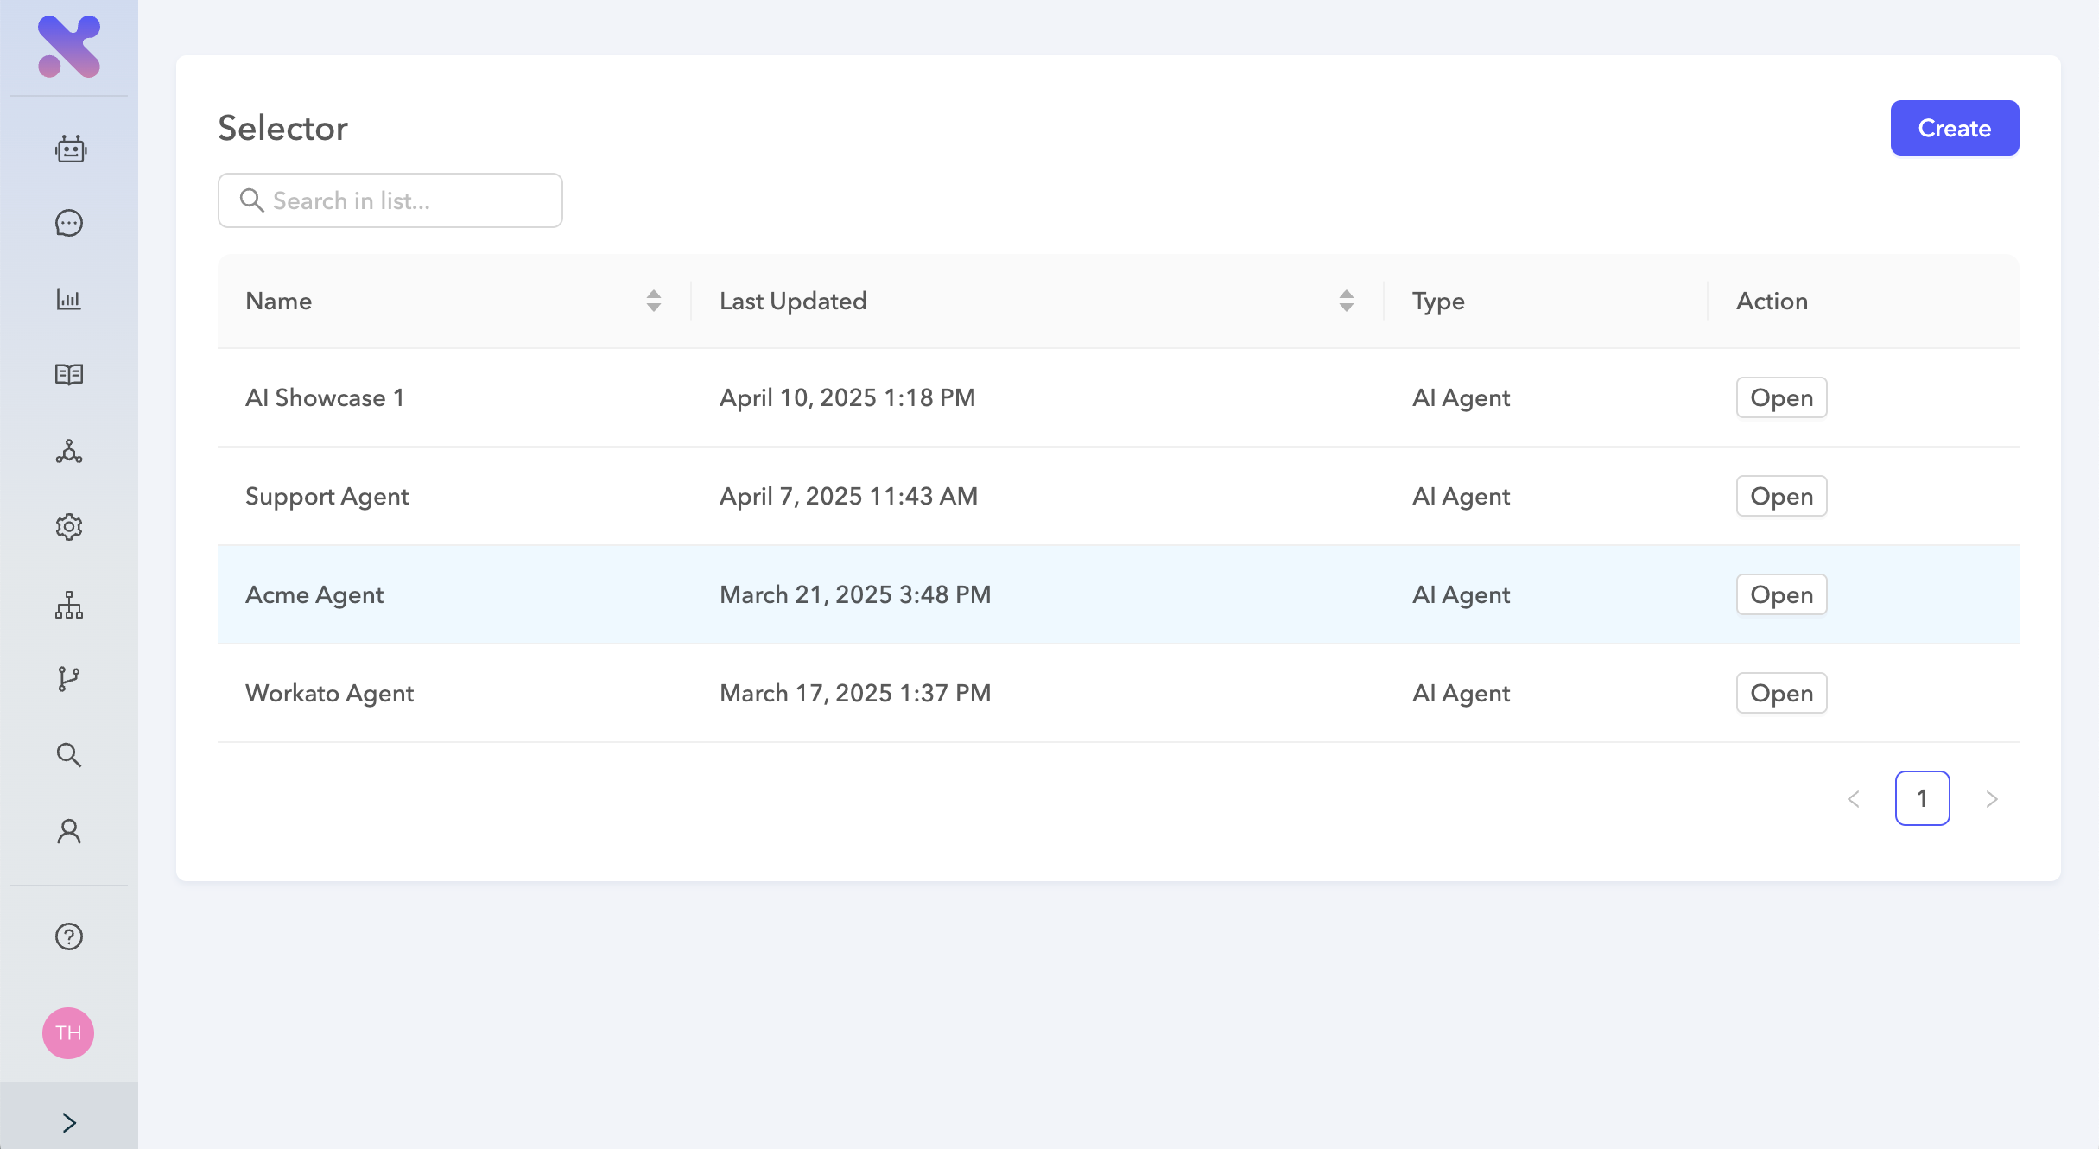Select the integrations node icon
The width and height of the screenshot is (2099, 1149).
coord(69,451)
